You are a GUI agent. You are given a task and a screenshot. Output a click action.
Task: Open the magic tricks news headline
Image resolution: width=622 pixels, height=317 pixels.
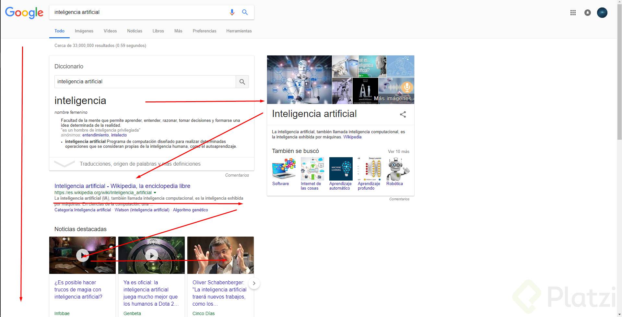(78, 290)
